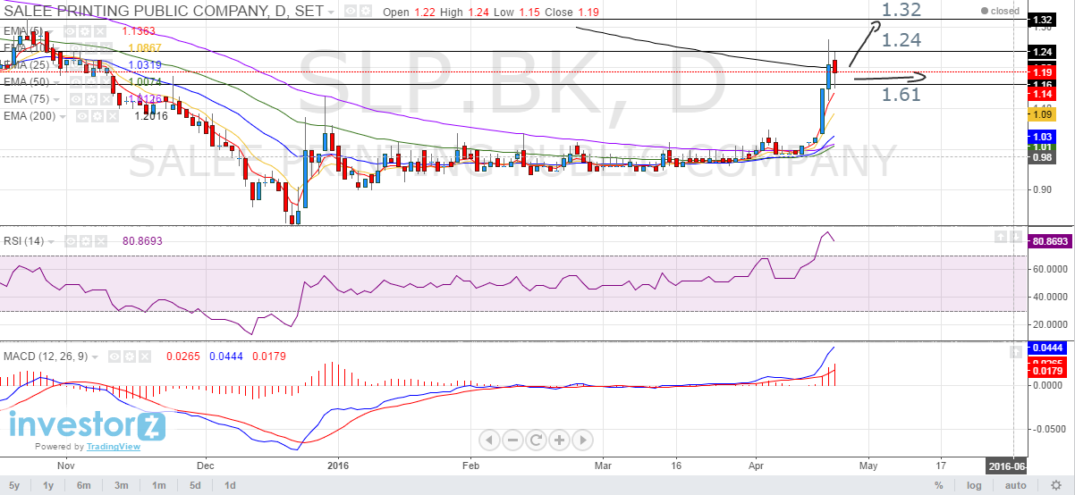Toggle log scale mode

[x=974, y=485]
